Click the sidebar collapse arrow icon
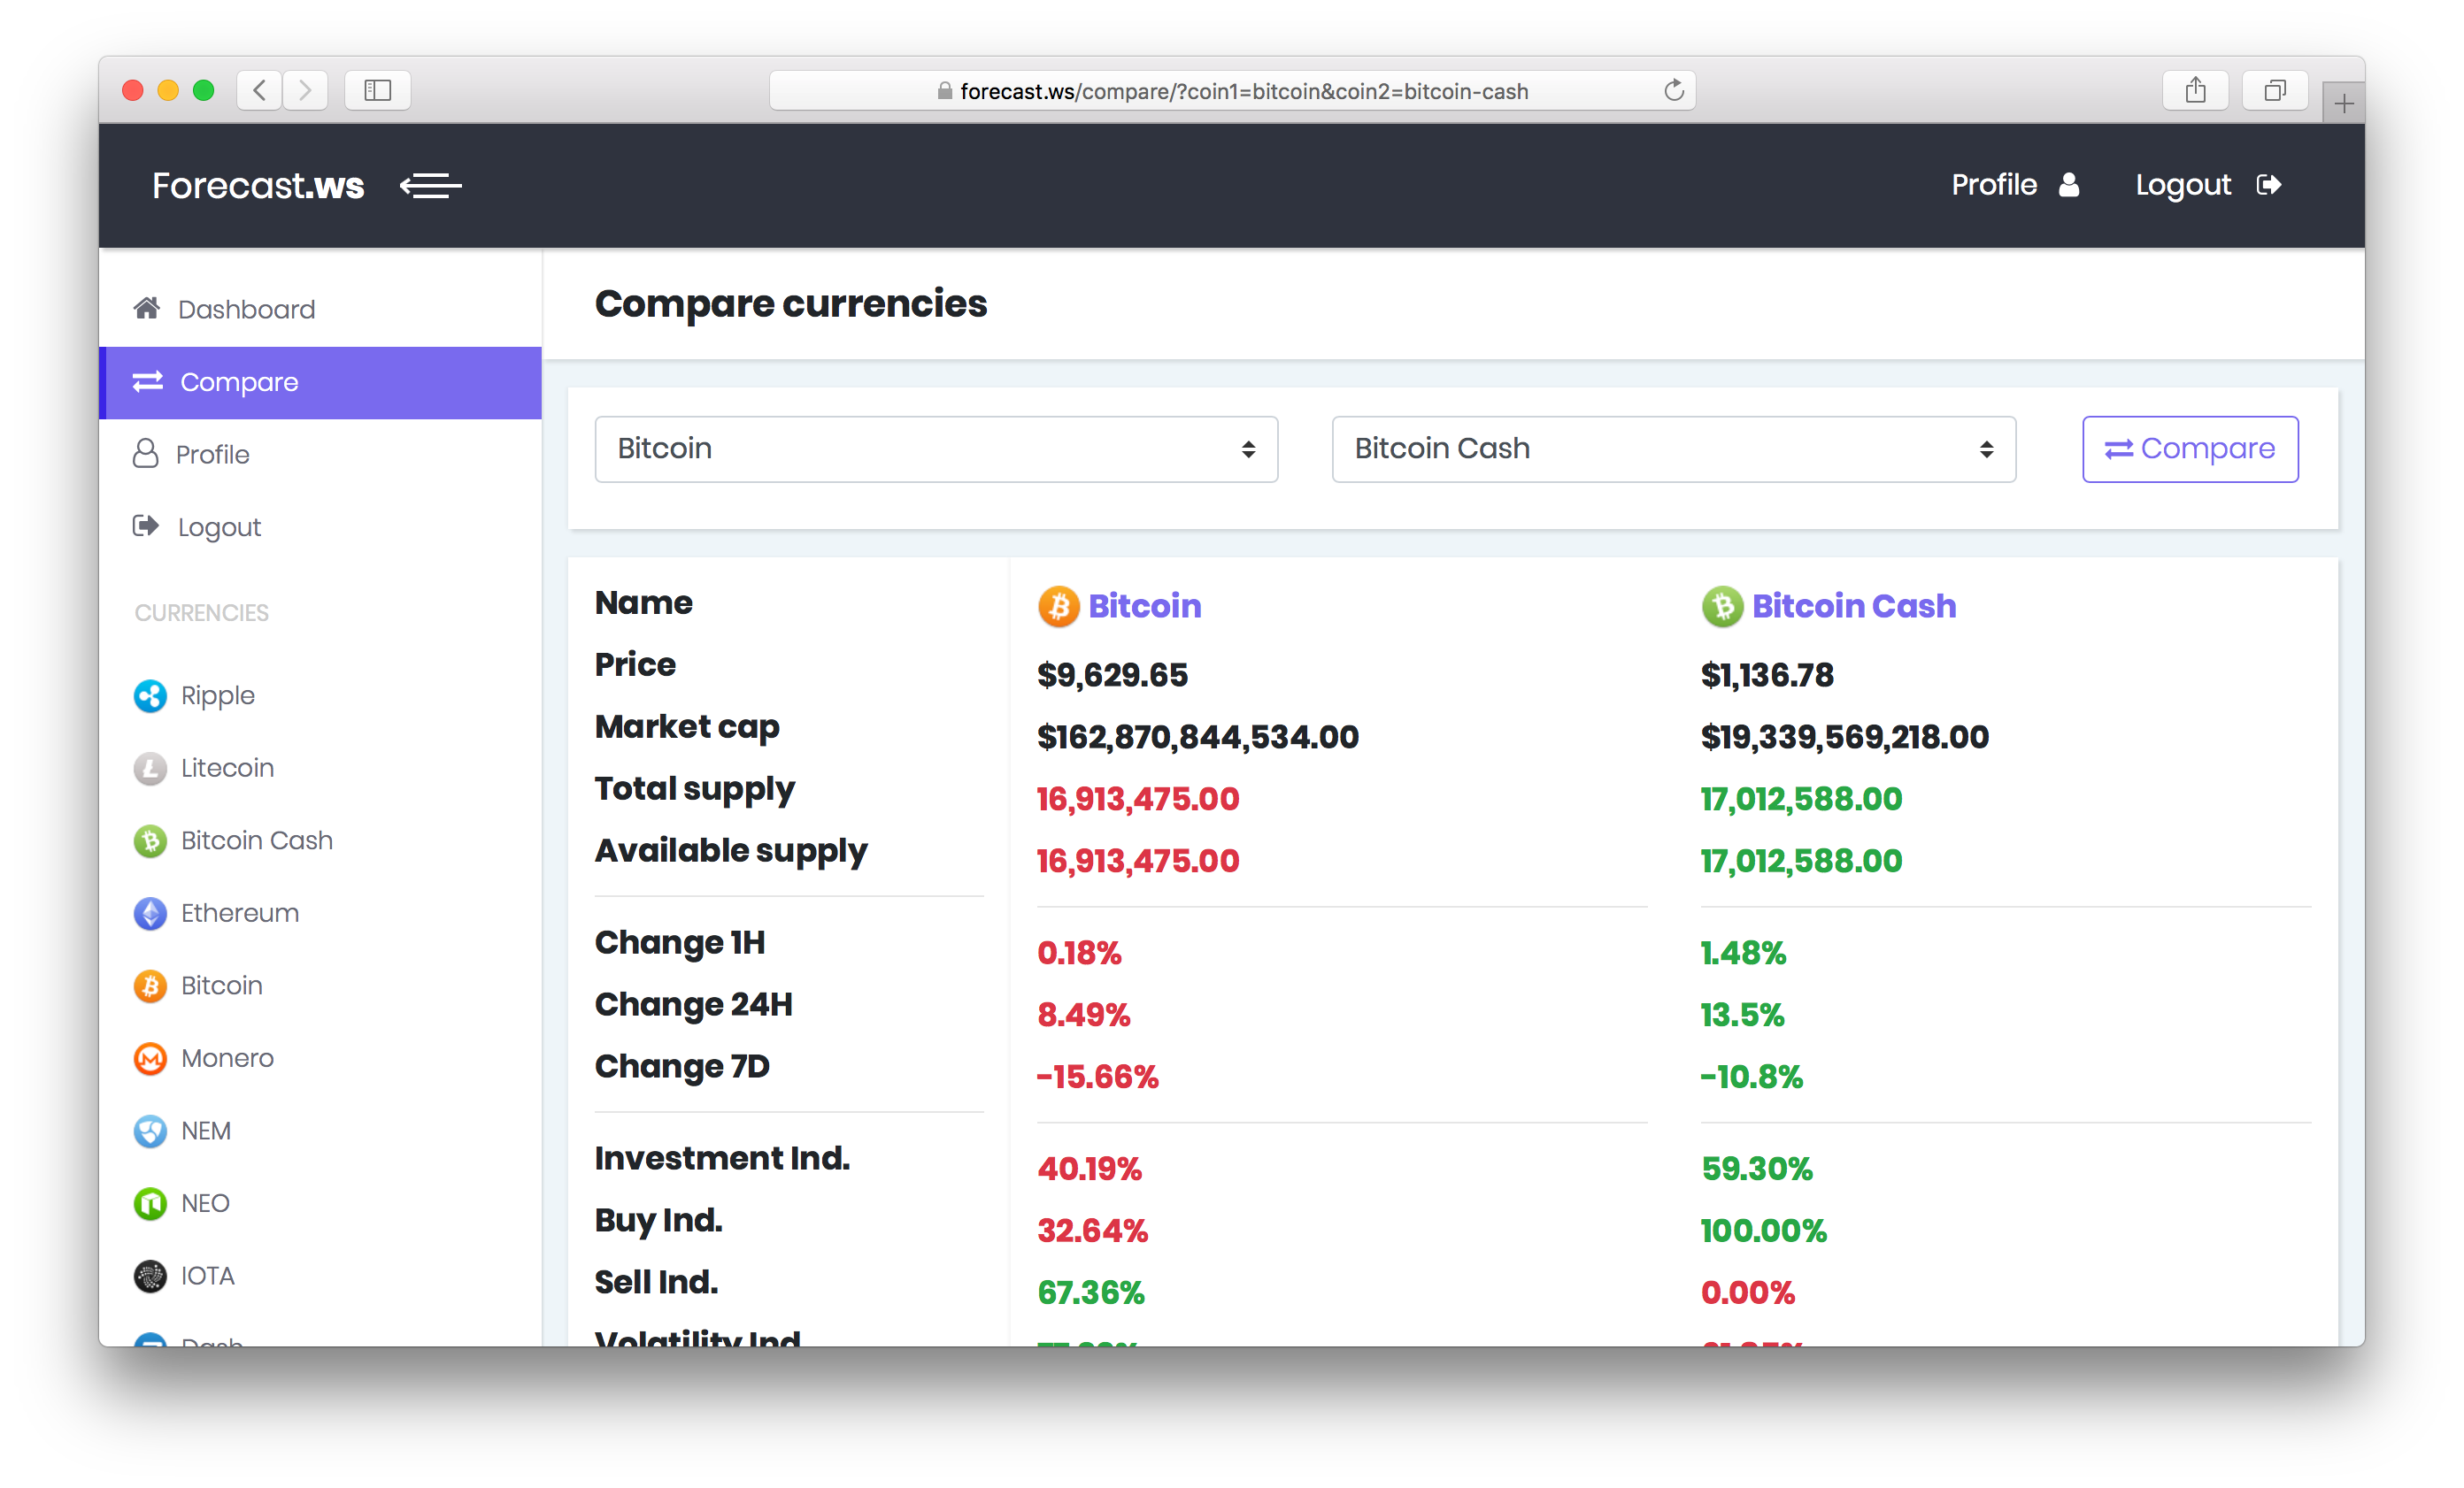The width and height of the screenshot is (2464, 1488). point(431,185)
